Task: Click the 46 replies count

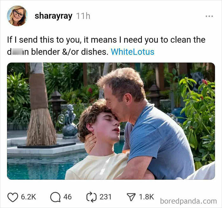Action: (x=67, y=197)
